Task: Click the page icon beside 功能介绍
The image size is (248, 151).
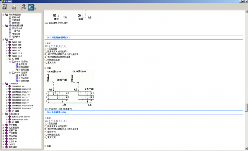Action: (x=10, y=17)
